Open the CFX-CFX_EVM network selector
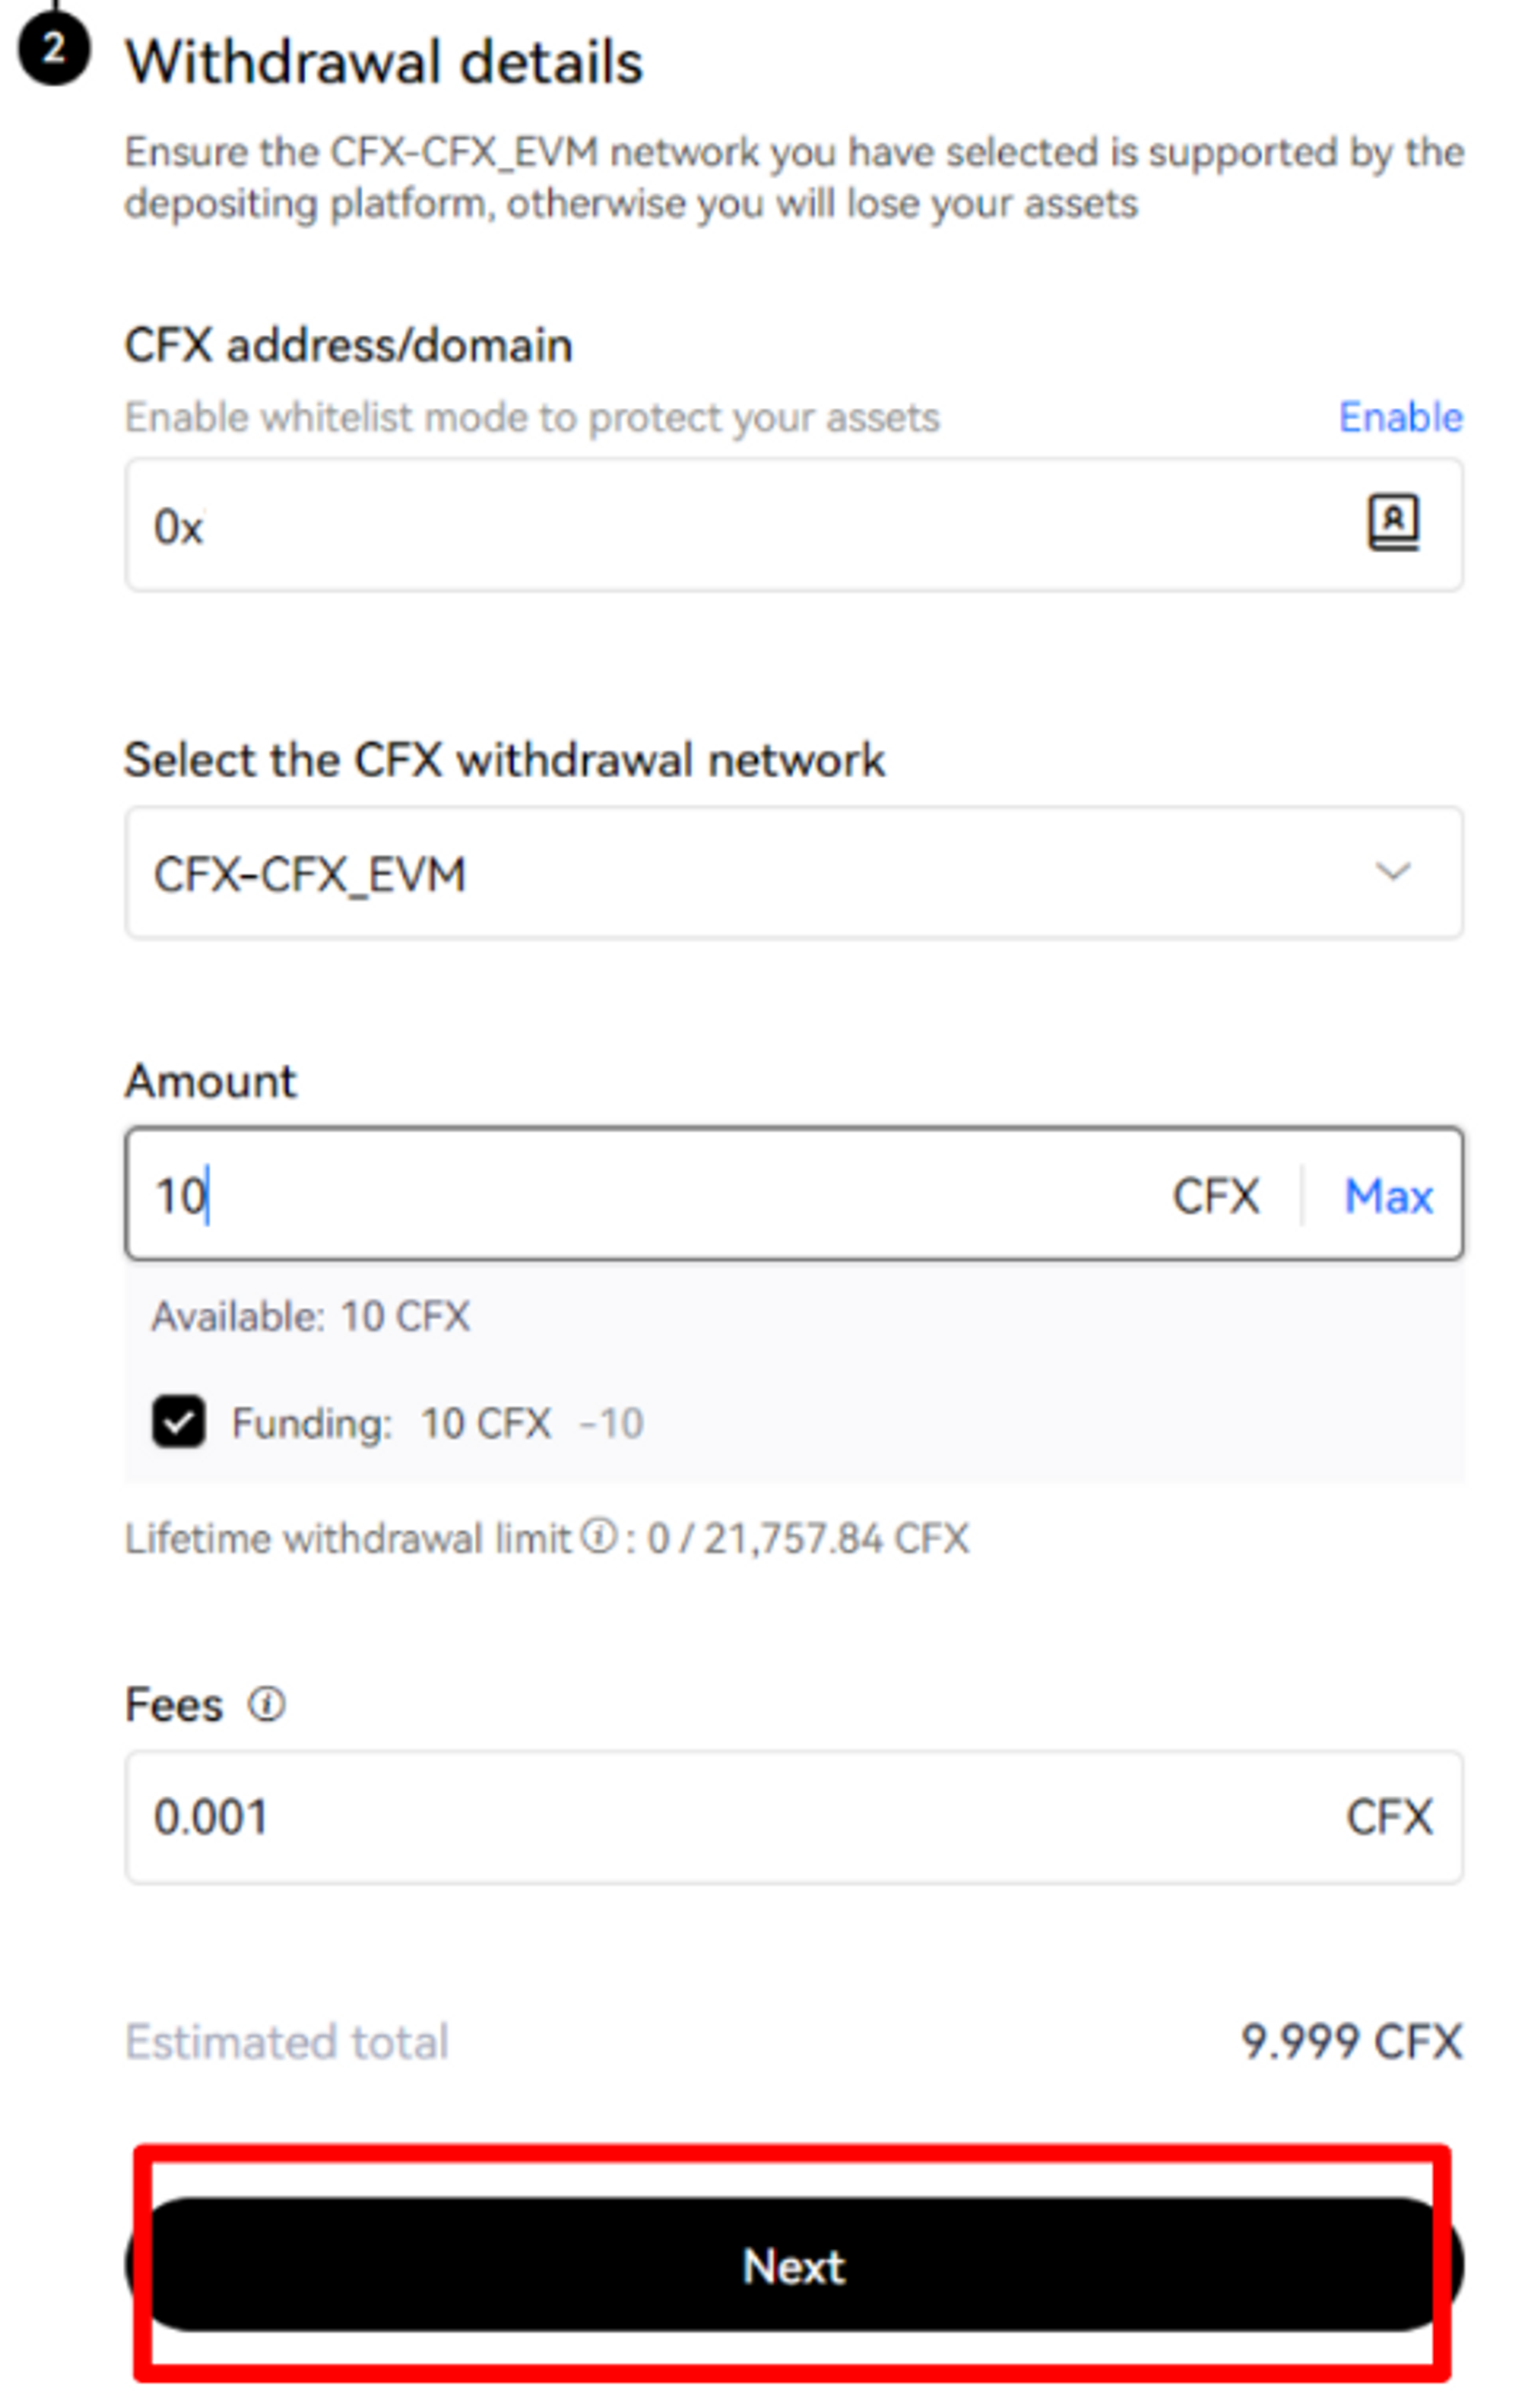This screenshot has width=1537, height=2408. point(700,873)
